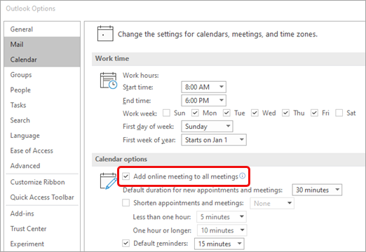Viewport: 366px width, 252px height.
Task: Open the First week of year dropdown
Action: coord(214,140)
